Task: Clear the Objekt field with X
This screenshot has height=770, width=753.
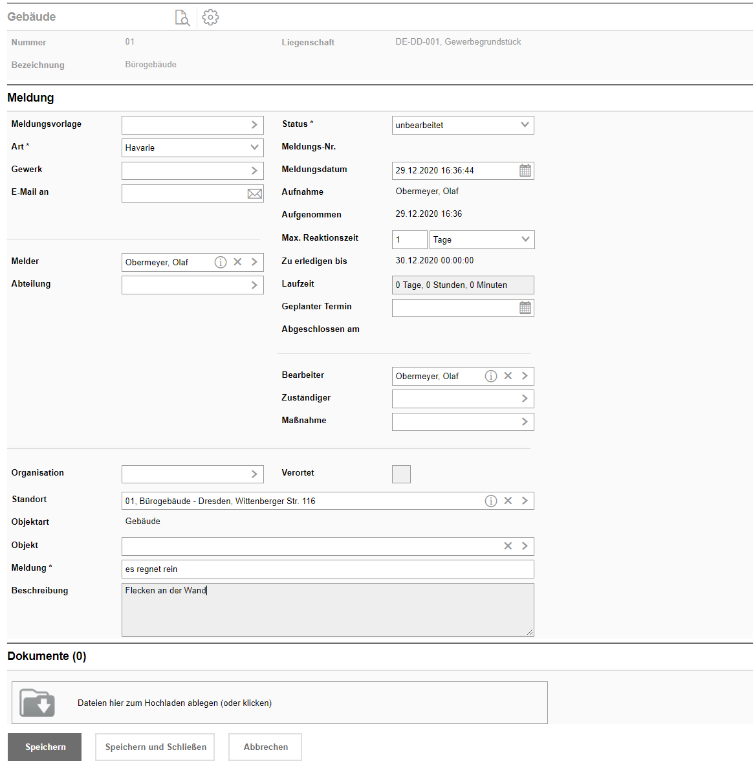Action: (508, 545)
